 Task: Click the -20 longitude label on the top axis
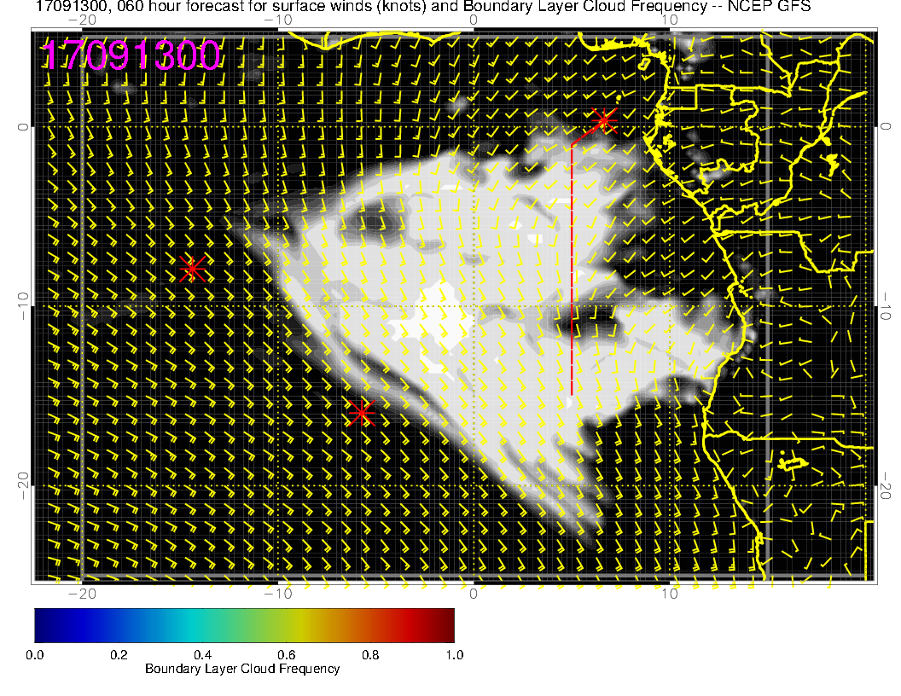82,20
